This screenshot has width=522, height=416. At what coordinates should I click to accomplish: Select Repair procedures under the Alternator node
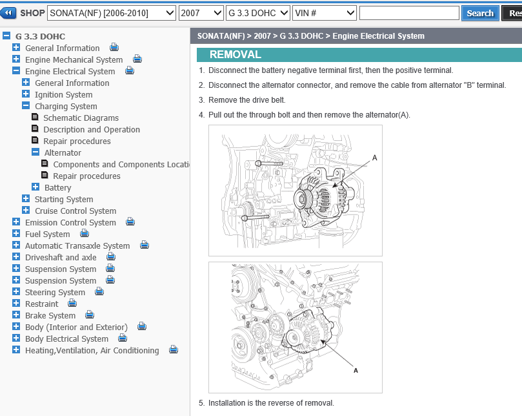coord(86,176)
